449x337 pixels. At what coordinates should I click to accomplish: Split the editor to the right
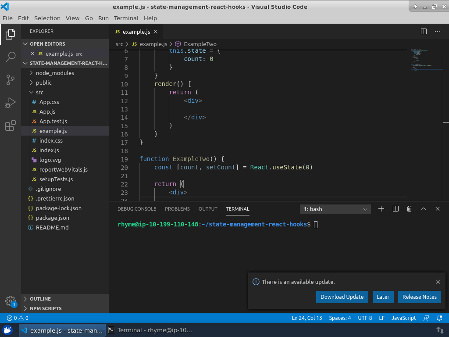[424, 32]
